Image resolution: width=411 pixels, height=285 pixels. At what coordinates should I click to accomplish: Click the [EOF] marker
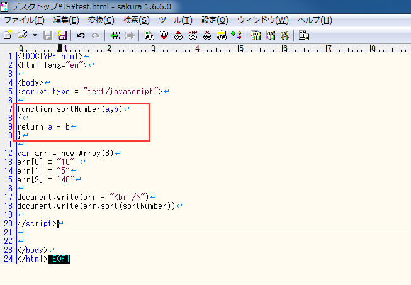coord(60,259)
